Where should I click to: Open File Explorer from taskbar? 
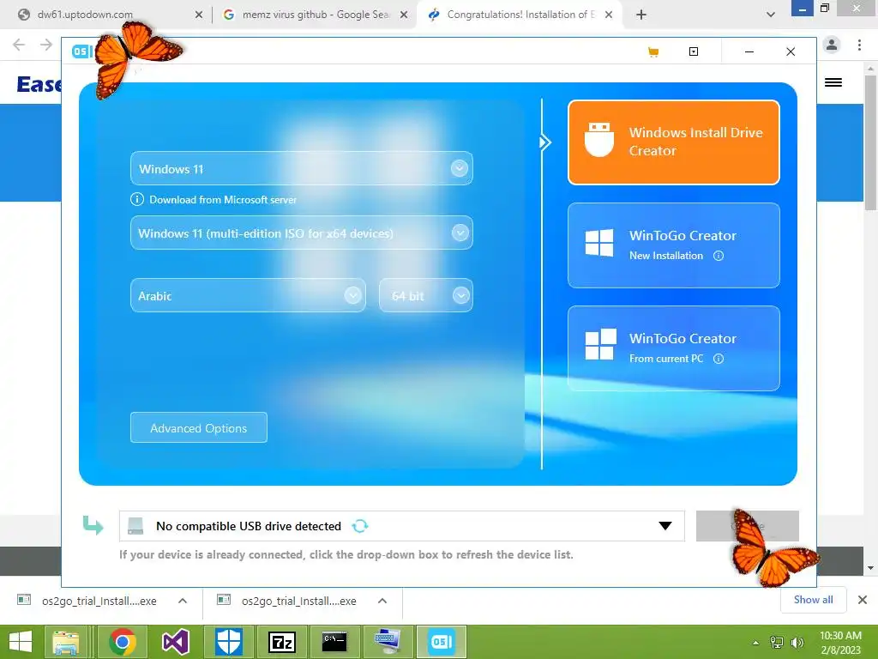tap(66, 642)
